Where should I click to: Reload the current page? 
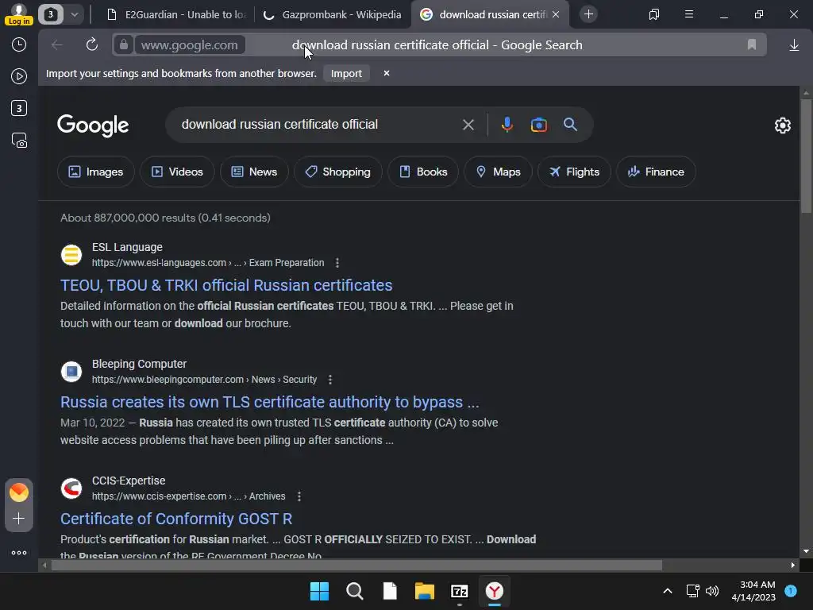coord(92,44)
